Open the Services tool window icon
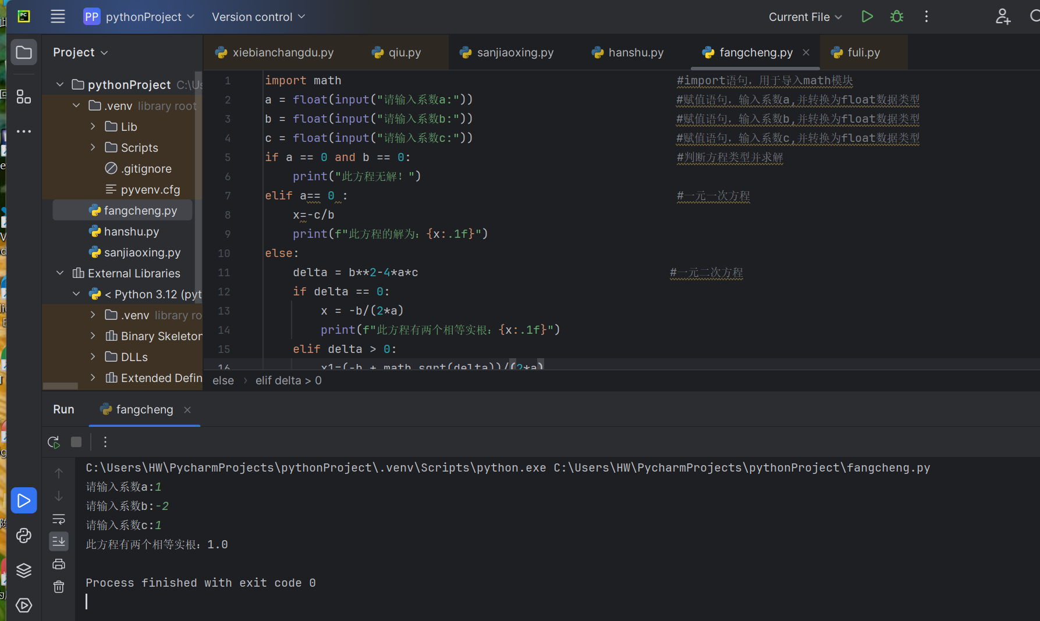The image size is (1040, 621). 24,605
